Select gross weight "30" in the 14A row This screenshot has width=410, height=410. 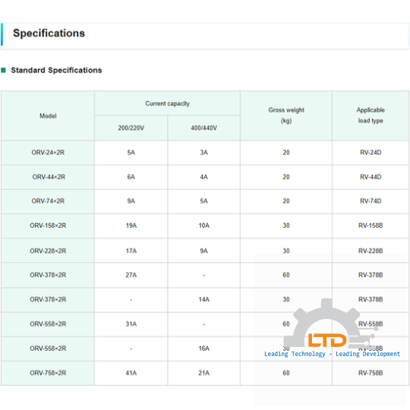(x=286, y=299)
